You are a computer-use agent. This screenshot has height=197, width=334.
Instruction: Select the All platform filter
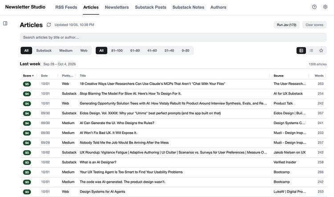click(26, 50)
